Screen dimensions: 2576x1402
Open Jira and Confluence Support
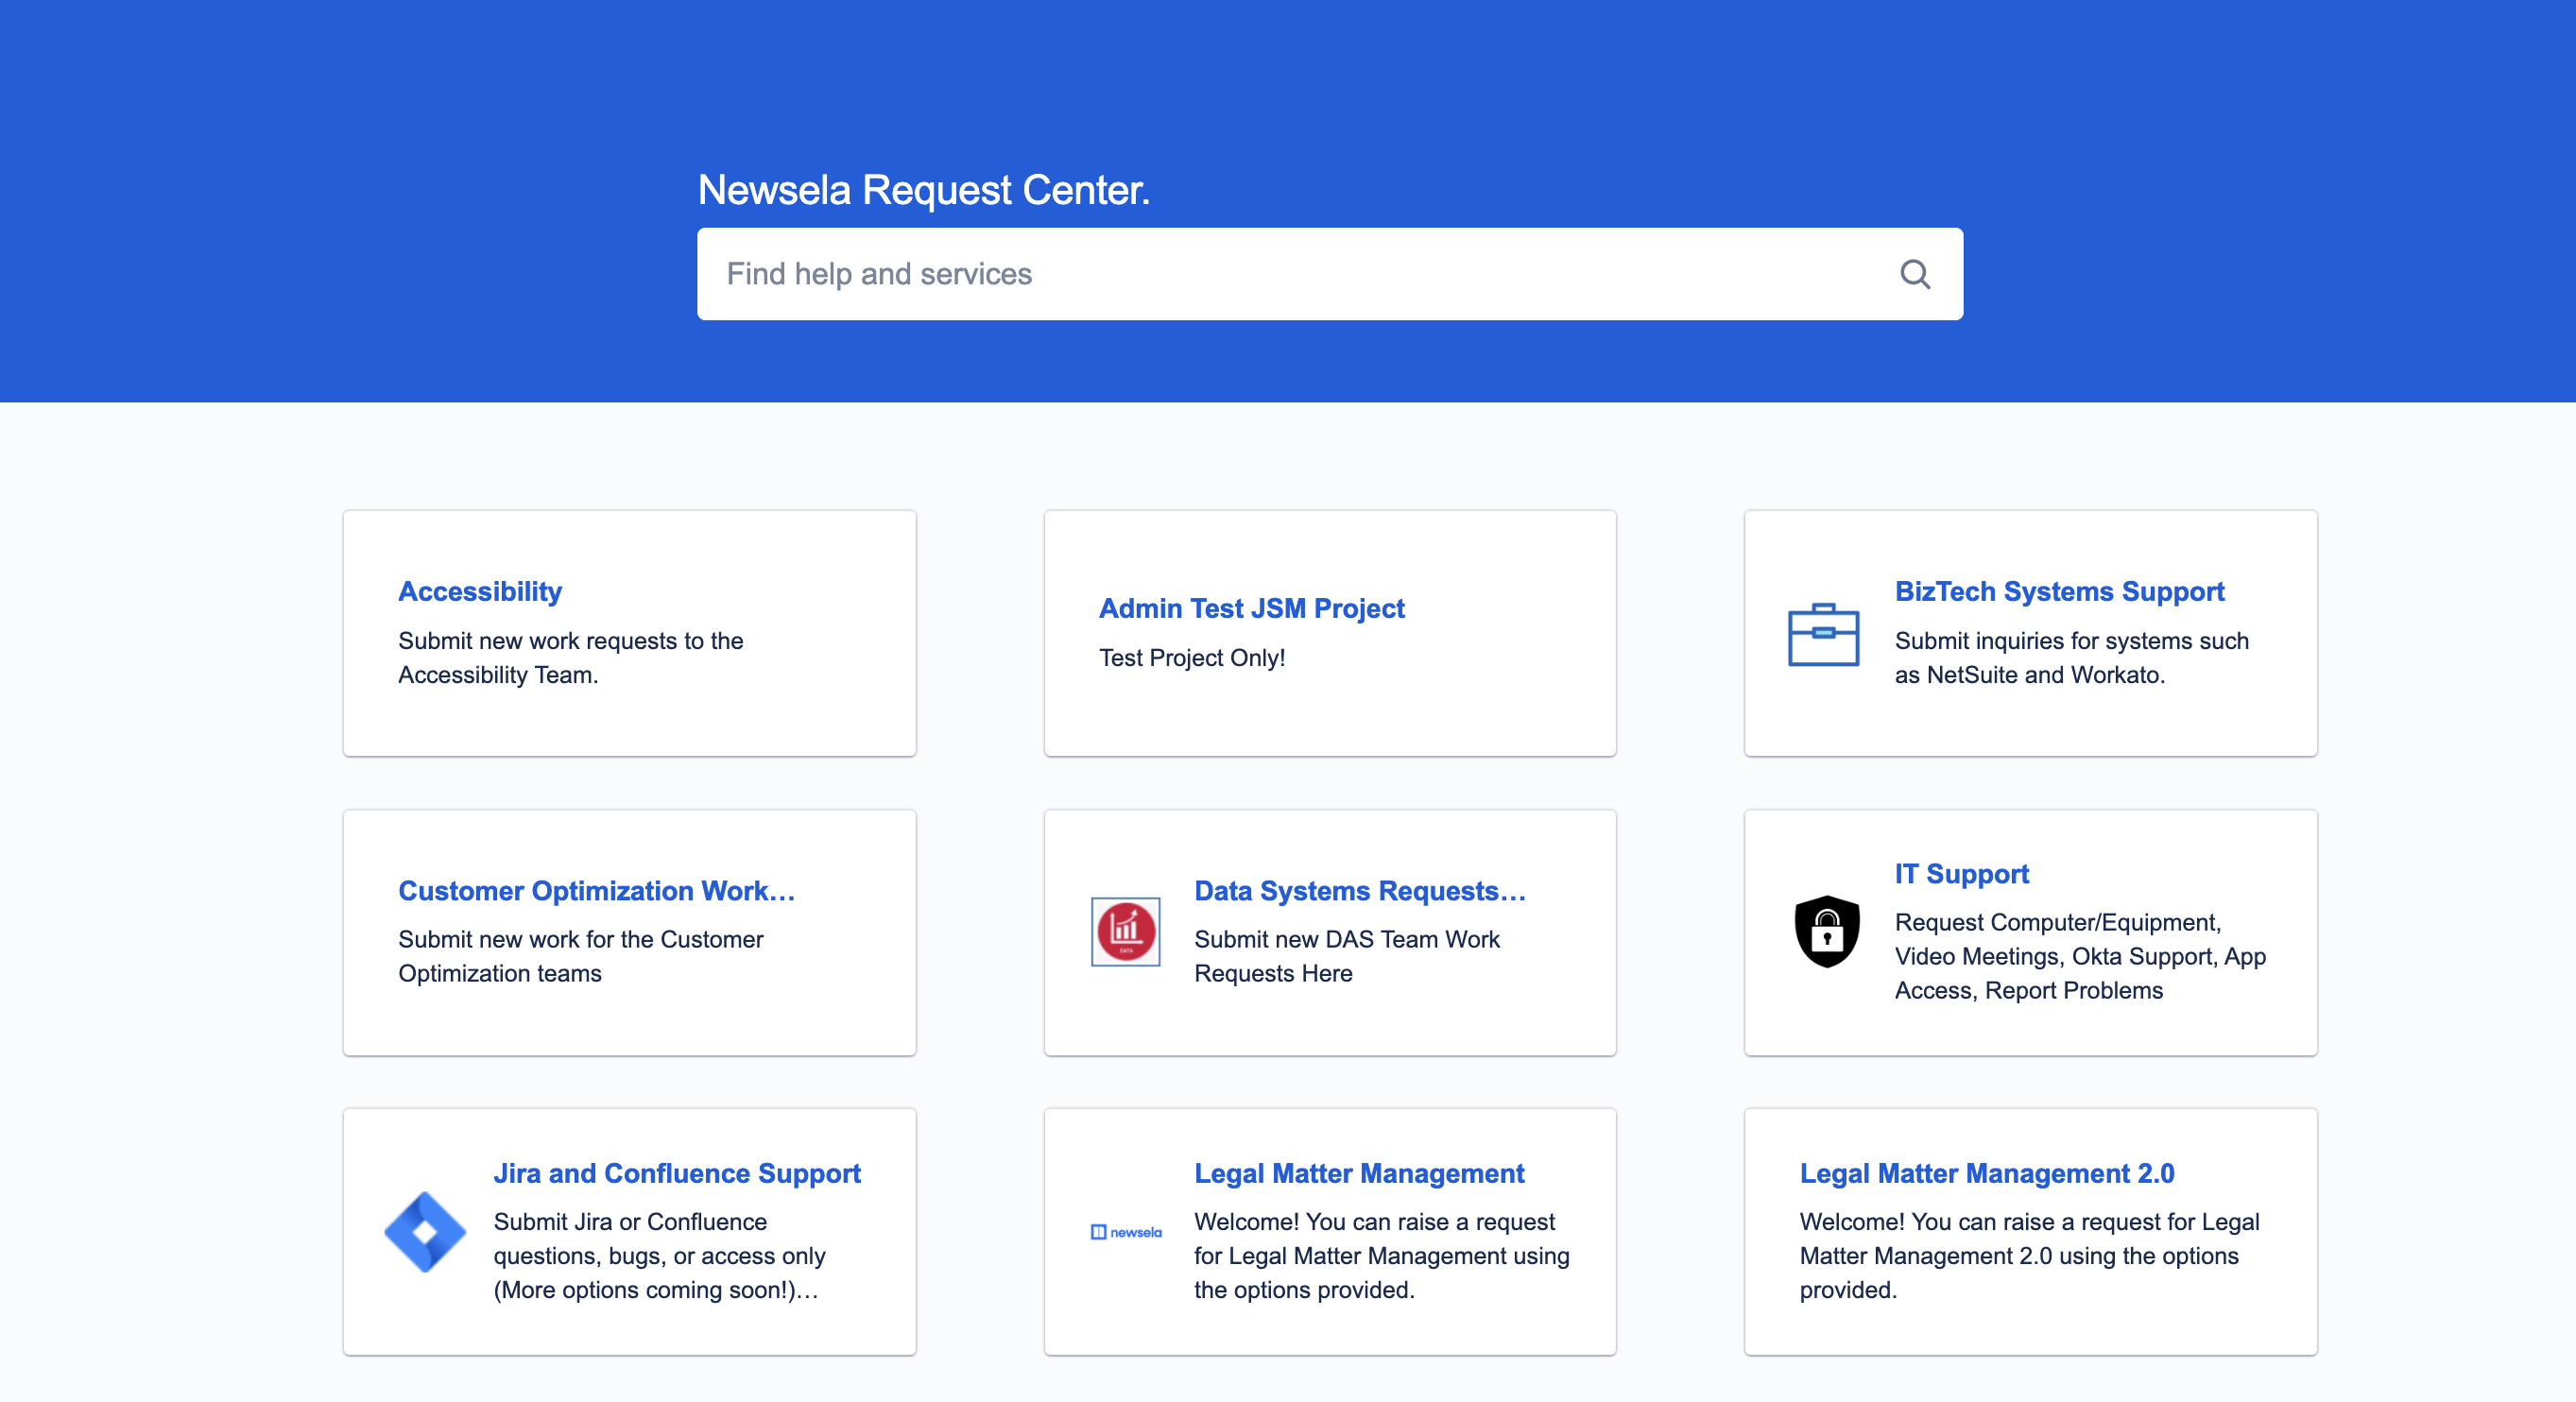pos(676,1174)
